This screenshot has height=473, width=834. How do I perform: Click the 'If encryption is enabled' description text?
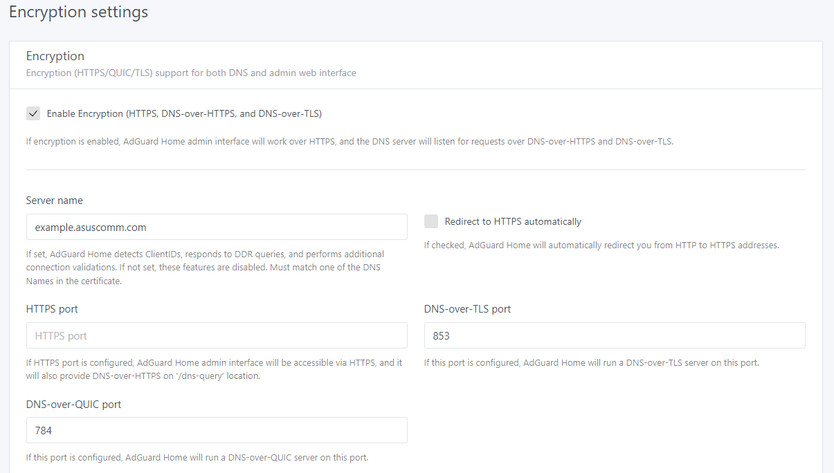[x=350, y=141]
